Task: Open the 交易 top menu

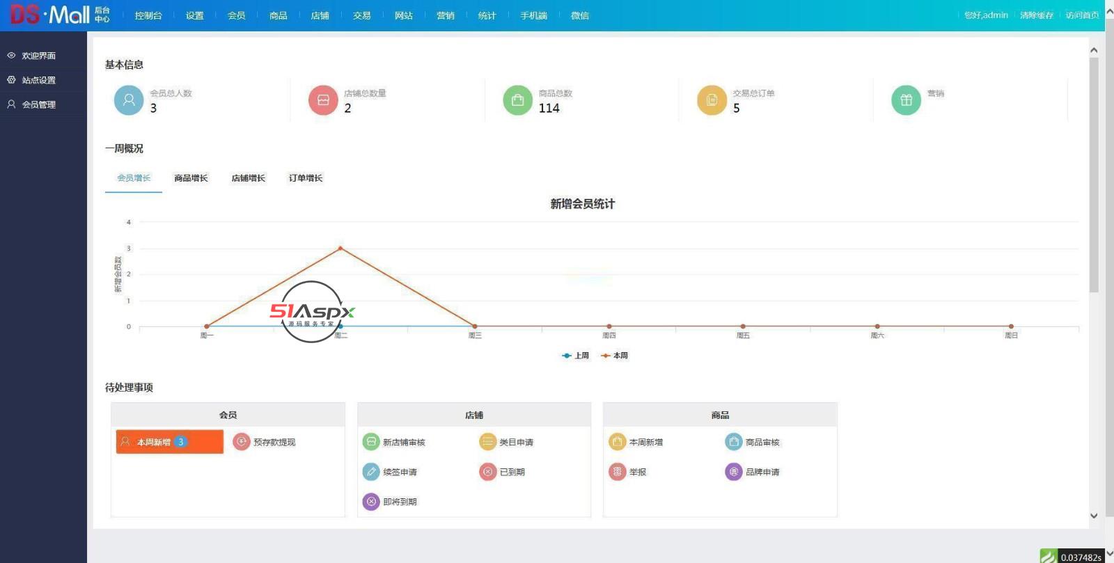Action: coord(362,15)
